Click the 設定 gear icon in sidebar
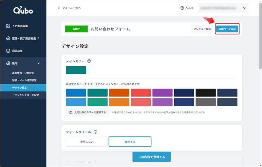This screenshot has width=262, height=167. [8, 63]
